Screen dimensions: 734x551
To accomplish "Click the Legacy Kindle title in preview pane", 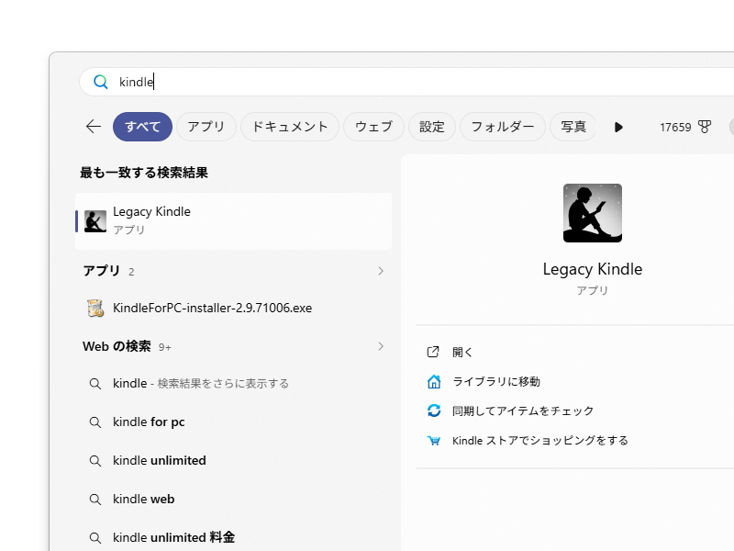I will (592, 269).
